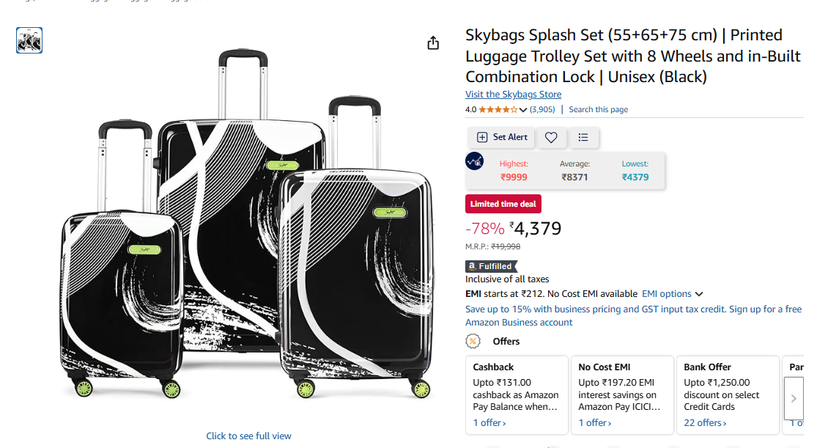Visit the Skybags Store link
This screenshot has height=448, width=817.
pos(513,94)
